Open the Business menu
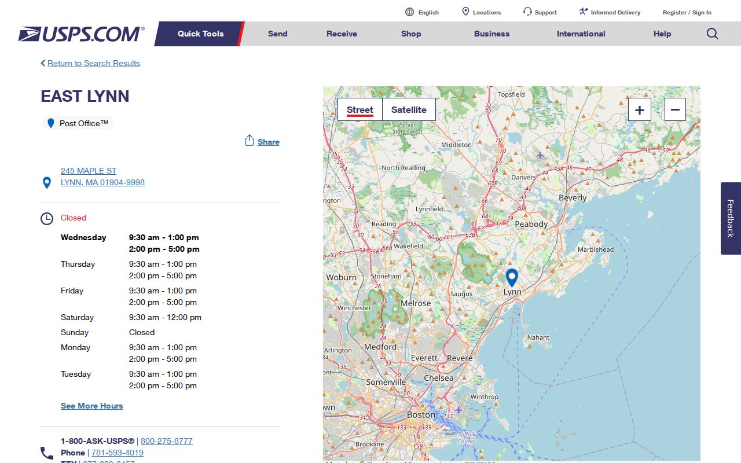The height and width of the screenshot is (463, 741). tap(492, 34)
